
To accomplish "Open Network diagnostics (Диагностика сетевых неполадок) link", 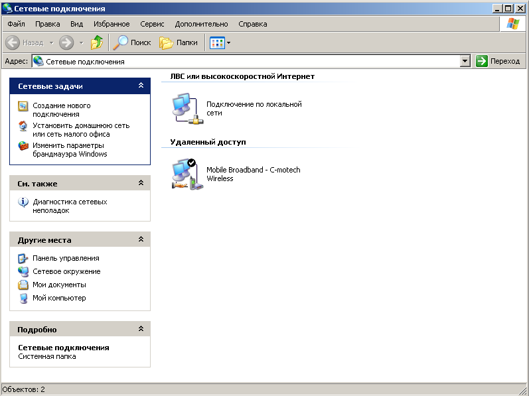I will [x=70, y=206].
